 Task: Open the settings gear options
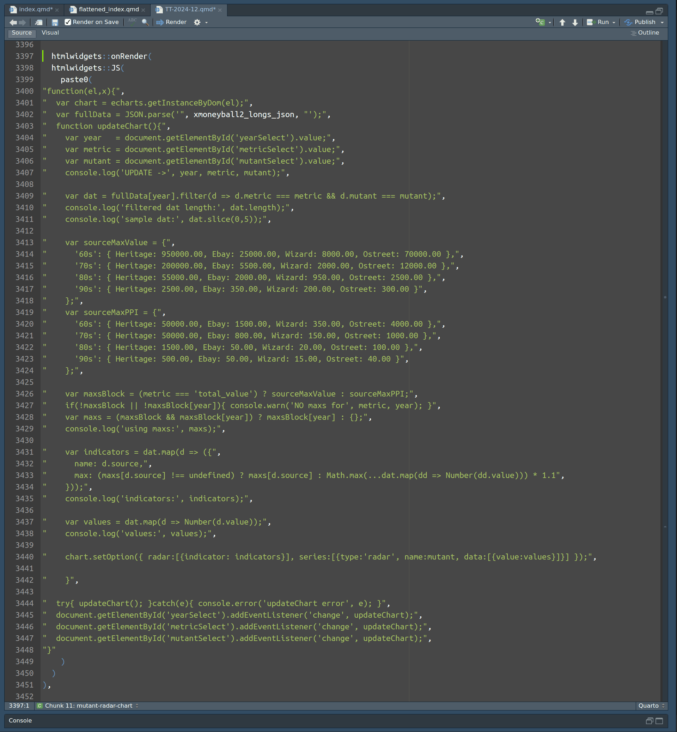197,22
